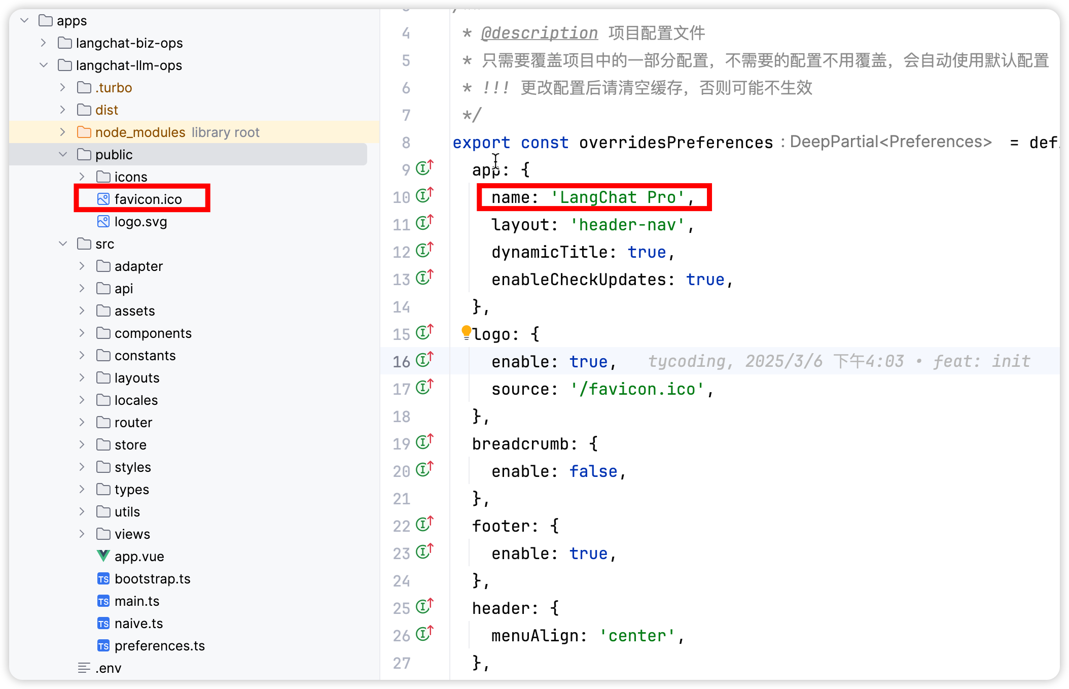Viewport: 1069px width, 689px height.
Task: Click the @description doc tag
Action: pos(539,33)
